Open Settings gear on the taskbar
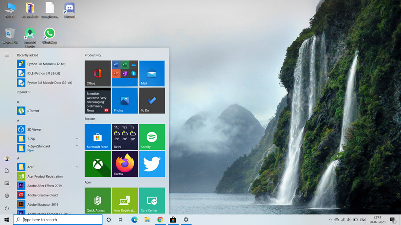401x225 pixels. coord(186,220)
